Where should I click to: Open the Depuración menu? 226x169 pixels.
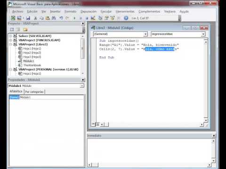[89, 11]
